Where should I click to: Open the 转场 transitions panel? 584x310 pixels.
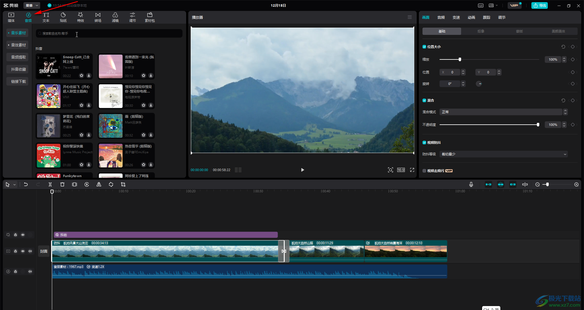(x=98, y=17)
